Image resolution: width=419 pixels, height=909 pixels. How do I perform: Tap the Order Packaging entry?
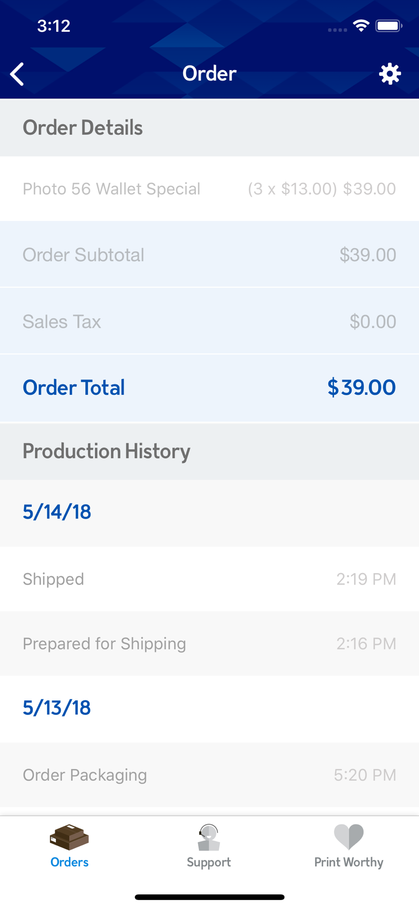pyautogui.click(x=209, y=775)
